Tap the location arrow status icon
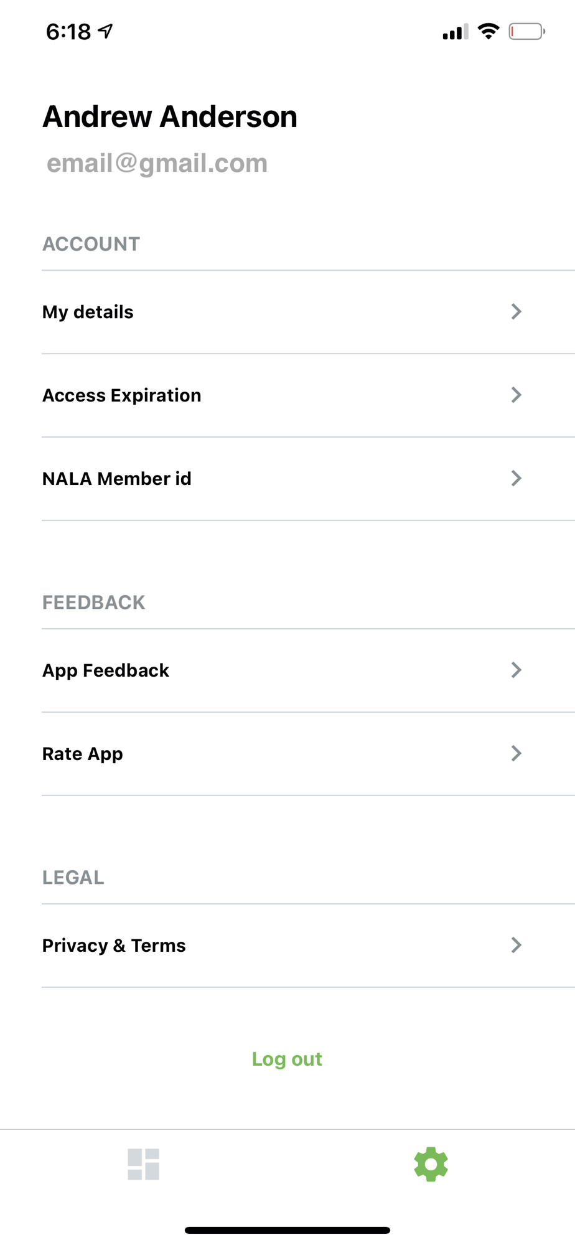The width and height of the screenshot is (575, 1245). coord(106,31)
